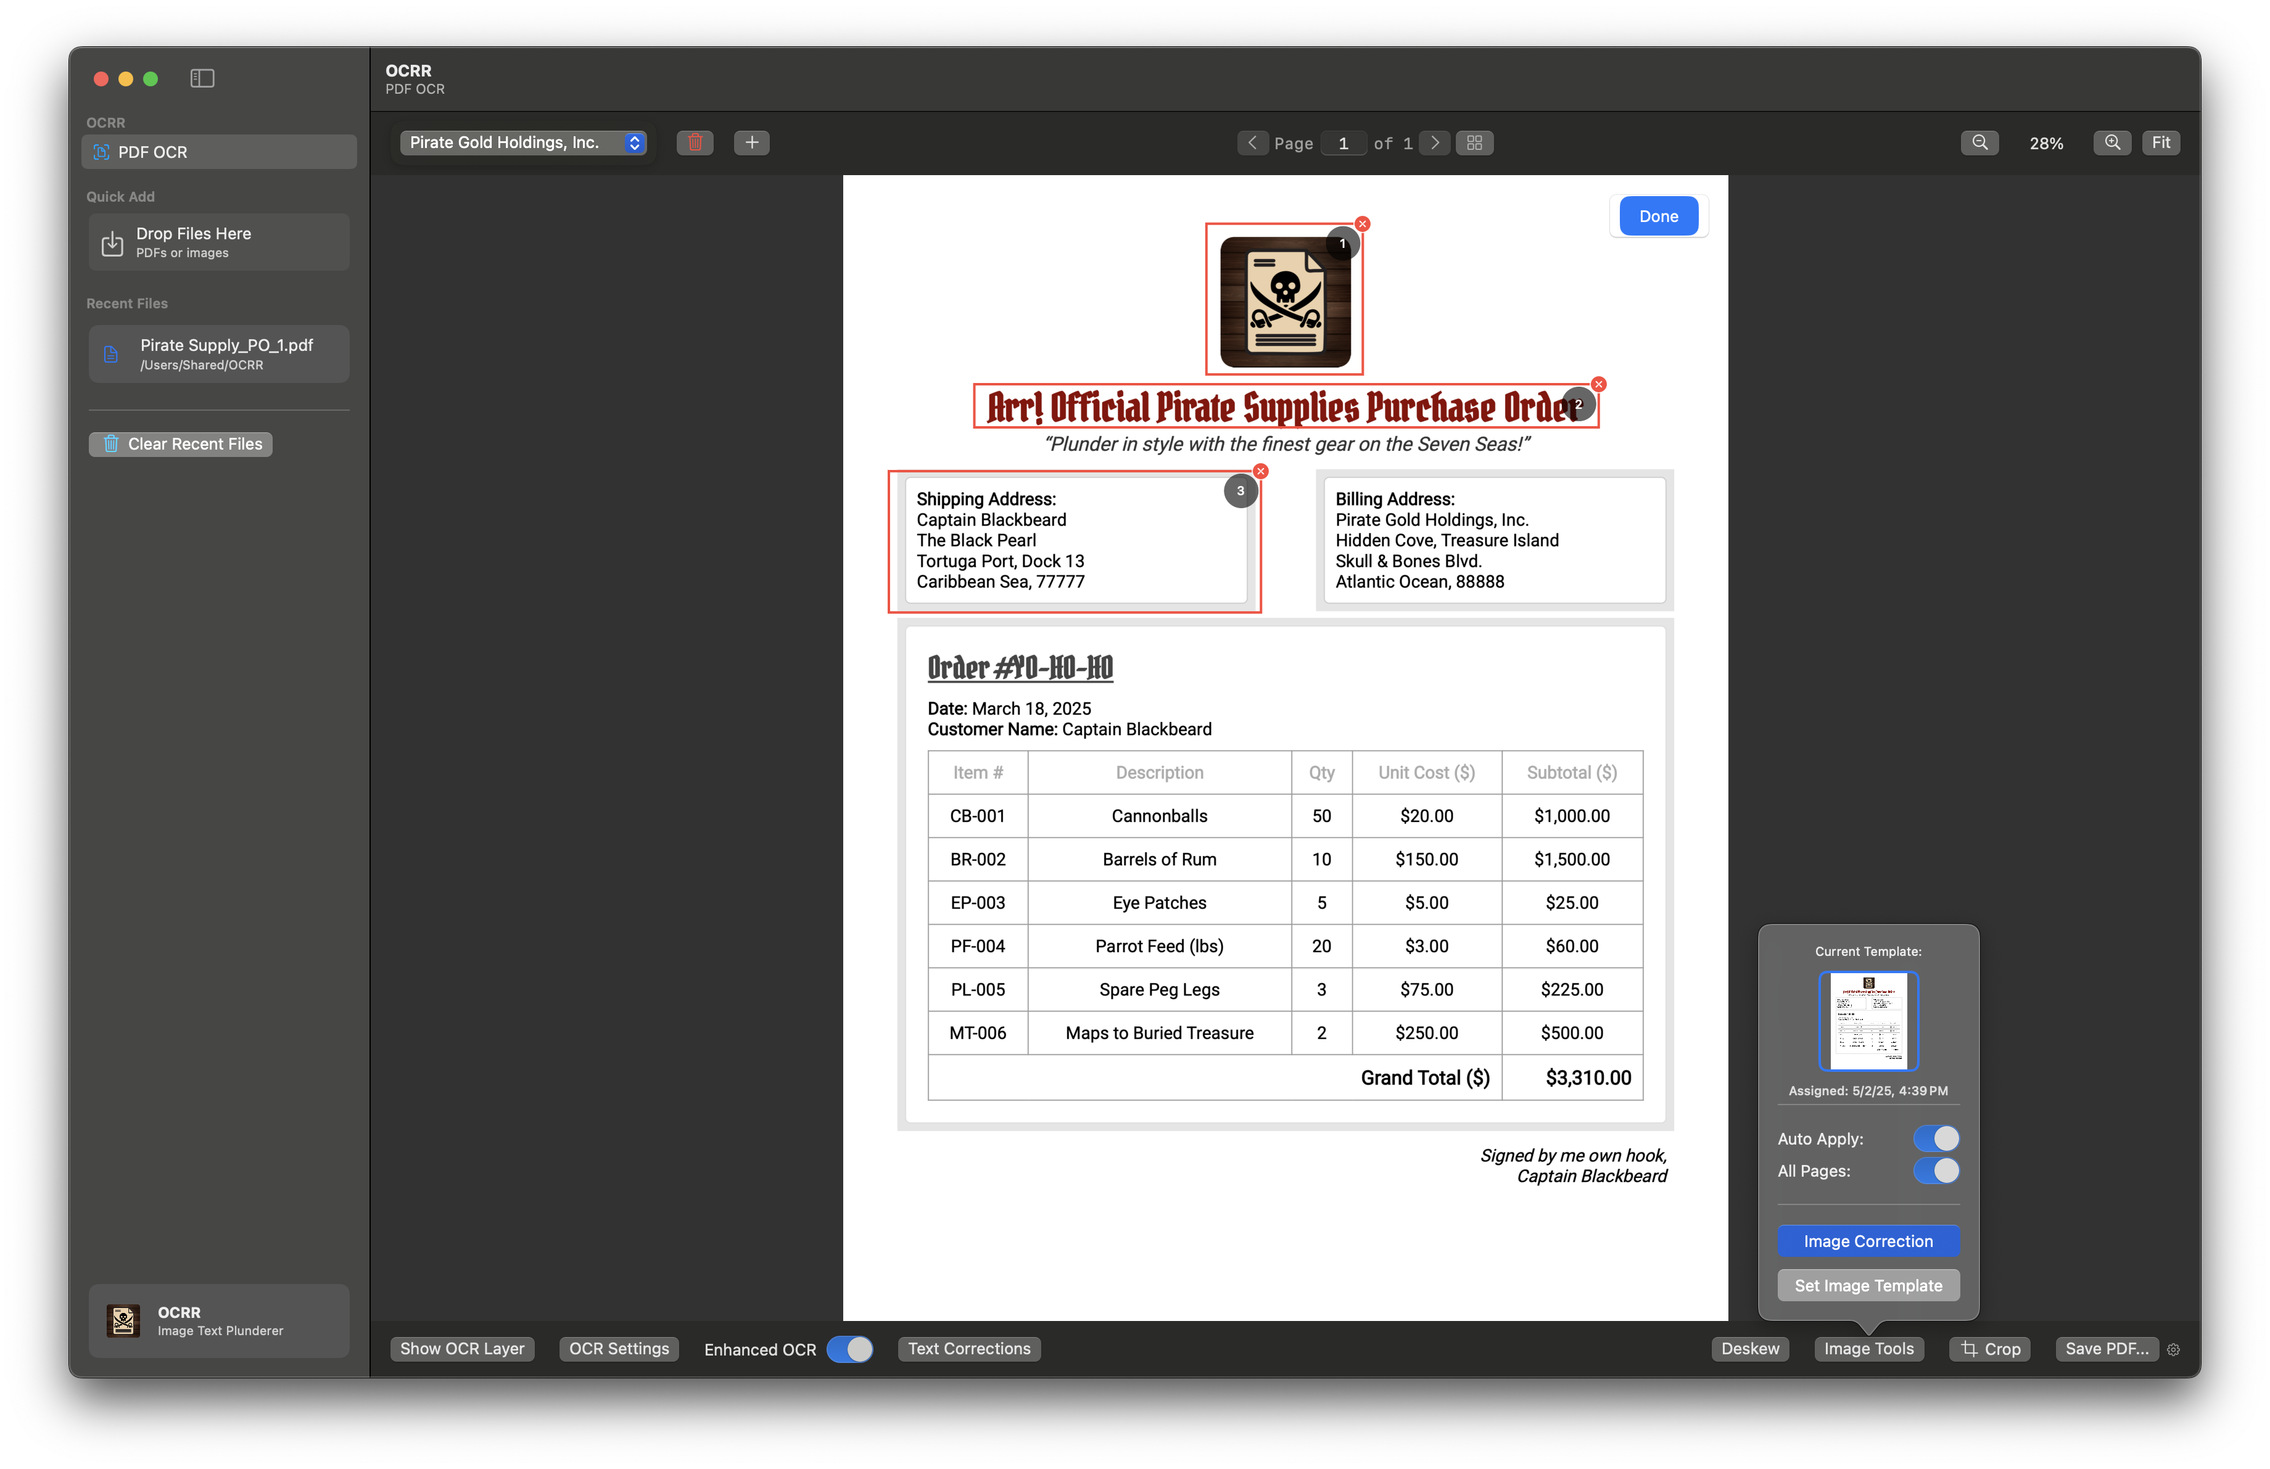Click $1,500.00 subtotal cell
This screenshot has height=1469, width=2270.
[x=1572, y=859]
